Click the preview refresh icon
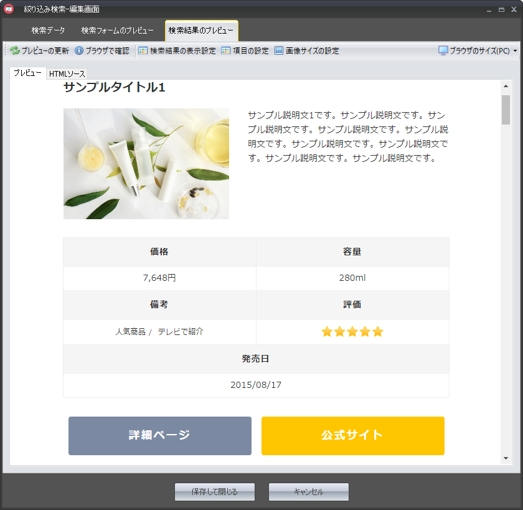Image resolution: width=523 pixels, height=510 pixels. click(x=14, y=51)
